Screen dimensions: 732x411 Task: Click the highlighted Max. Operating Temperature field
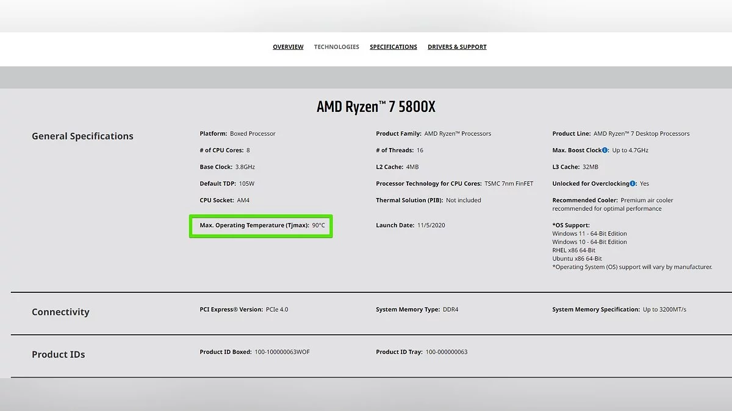(x=261, y=225)
